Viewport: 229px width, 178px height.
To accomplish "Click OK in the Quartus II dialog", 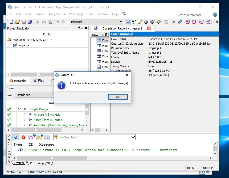I will click(x=118, y=97).
